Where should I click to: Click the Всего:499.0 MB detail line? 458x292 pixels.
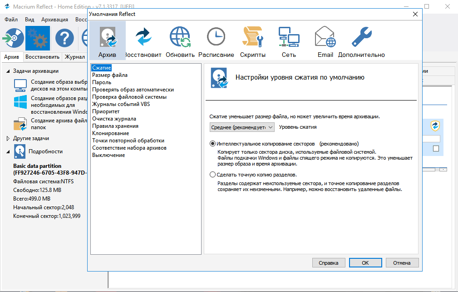(32, 199)
